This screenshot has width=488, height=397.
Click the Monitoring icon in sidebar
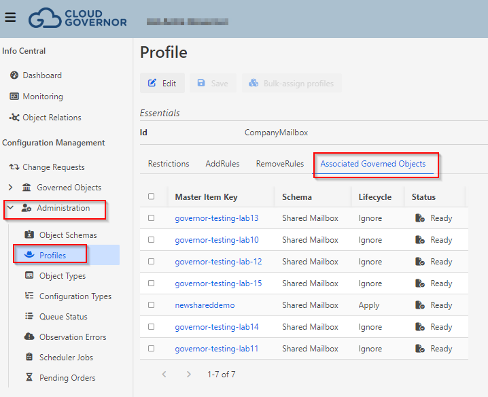coord(14,97)
